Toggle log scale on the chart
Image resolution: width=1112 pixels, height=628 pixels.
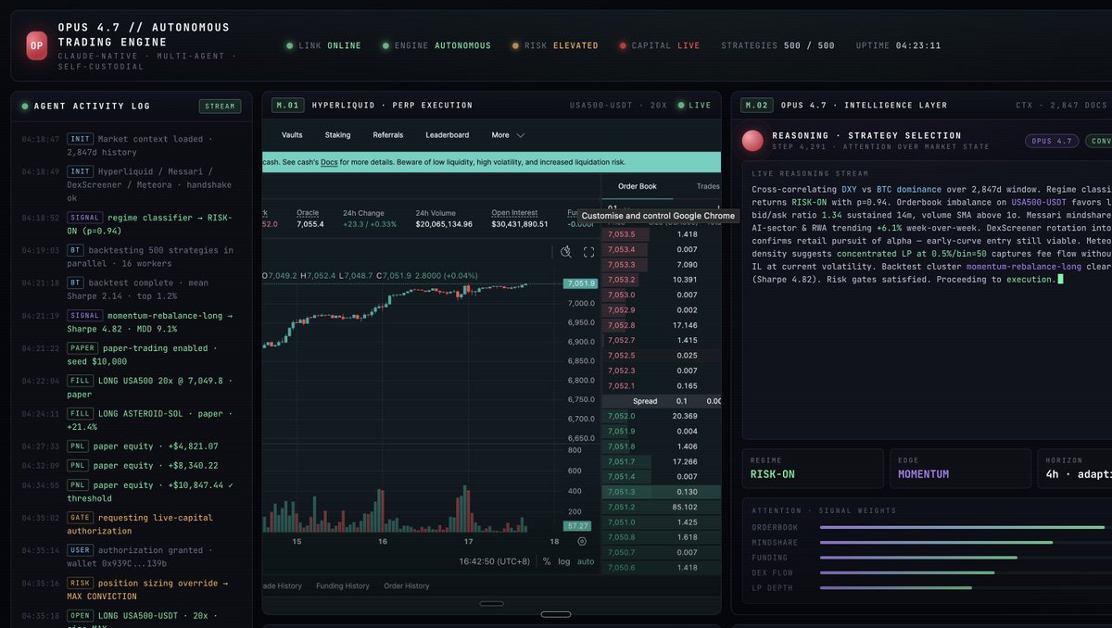(563, 561)
